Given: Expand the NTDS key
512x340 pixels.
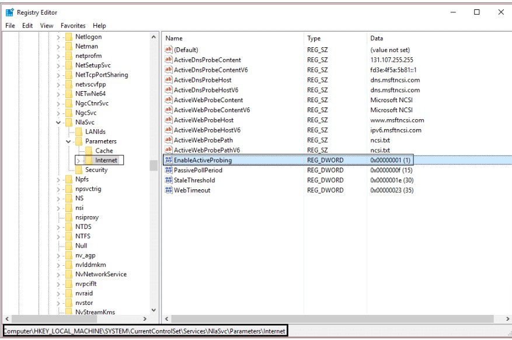Looking at the screenshot, I should click(x=58, y=227).
